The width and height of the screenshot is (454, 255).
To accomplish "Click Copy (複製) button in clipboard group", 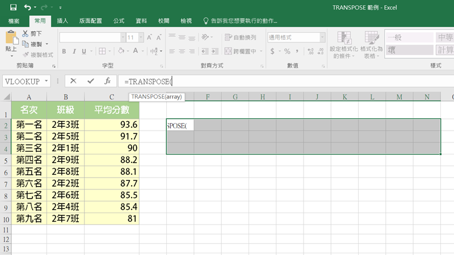I will 35,44.
